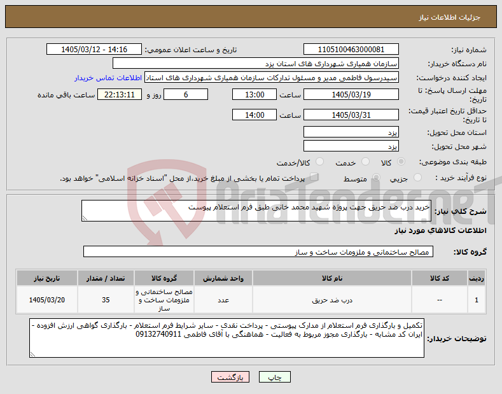Select the متوسط purchase type radio
Viewport: 502px width, 394px height.
pos(376,178)
